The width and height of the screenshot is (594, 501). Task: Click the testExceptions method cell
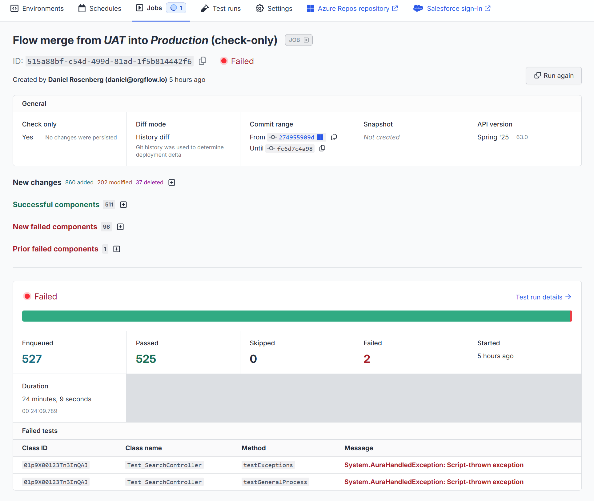pos(268,465)
